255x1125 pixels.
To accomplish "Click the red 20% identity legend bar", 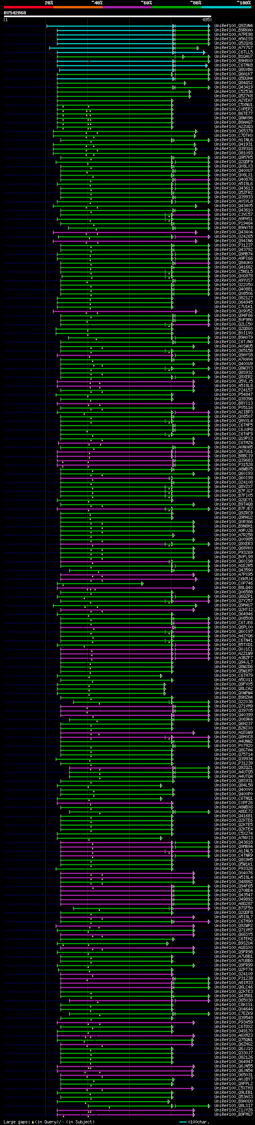I will click(28, 7).
